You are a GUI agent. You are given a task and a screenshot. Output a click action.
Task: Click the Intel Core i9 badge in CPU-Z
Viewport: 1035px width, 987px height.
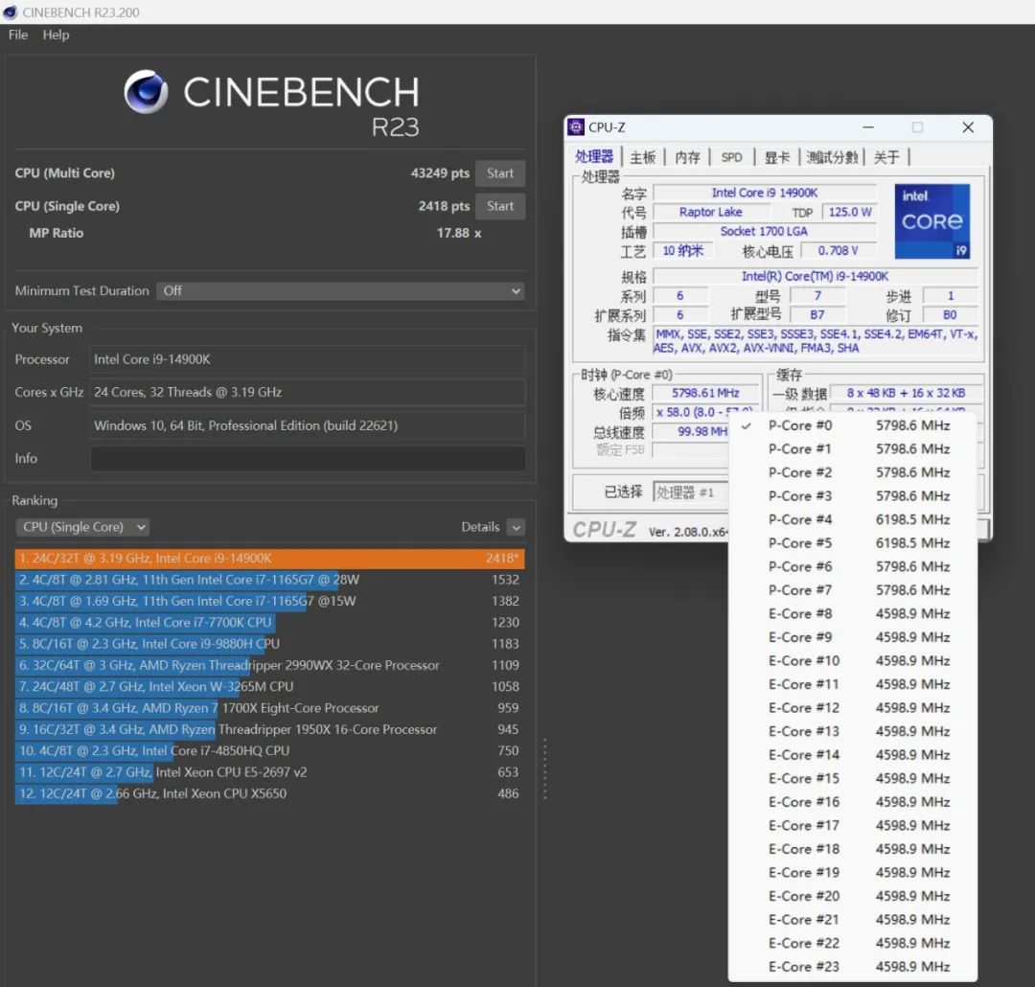932,221
